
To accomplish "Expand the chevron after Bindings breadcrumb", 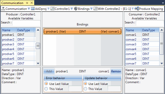I will click(x=91, y=9).
